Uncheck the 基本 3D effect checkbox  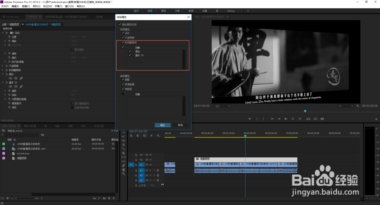pos(130,55)
